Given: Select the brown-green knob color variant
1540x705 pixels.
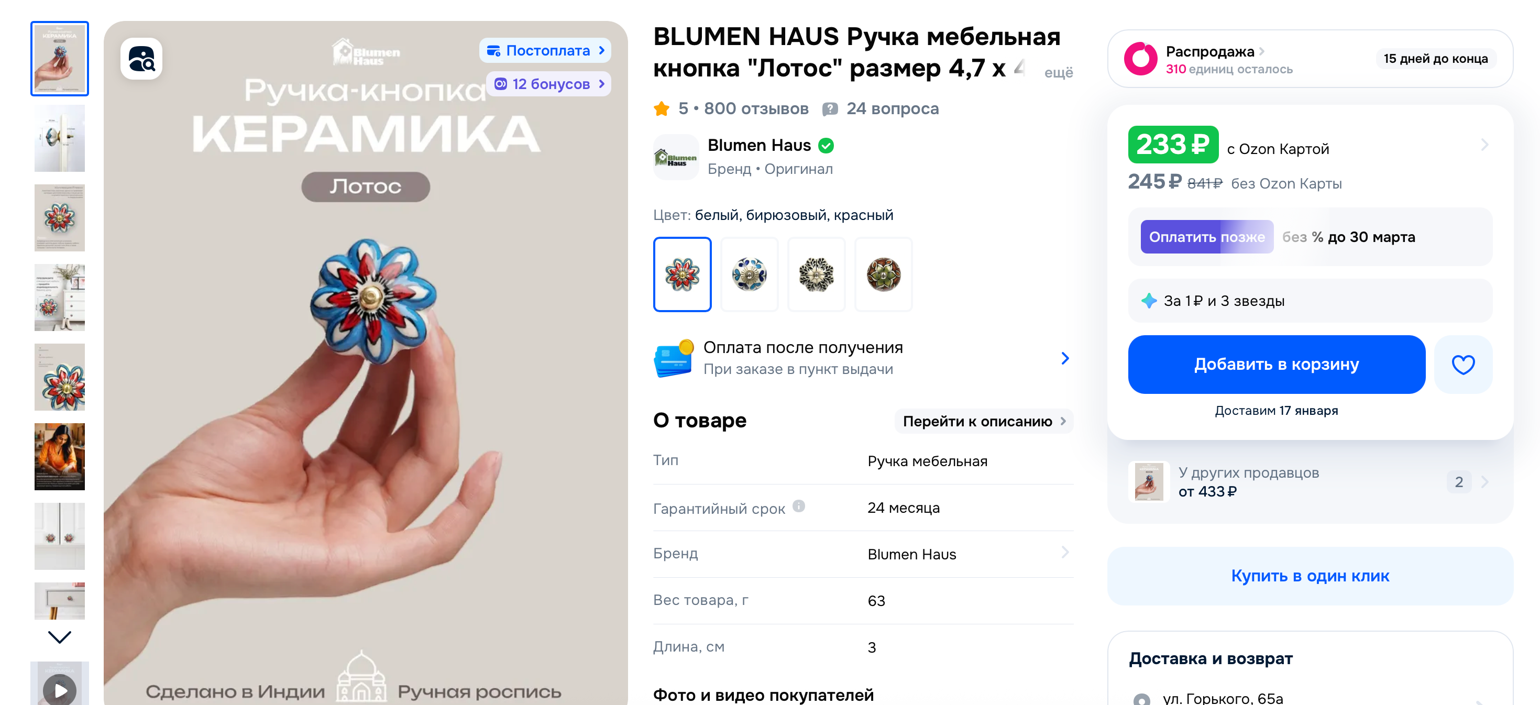Looking at the screenshot, I should 883,274.
